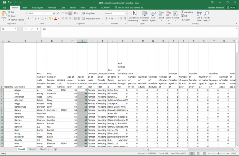Screen dimensions: 239x156
Task: Apply Comma Style format
Action: tap(116, 18)
